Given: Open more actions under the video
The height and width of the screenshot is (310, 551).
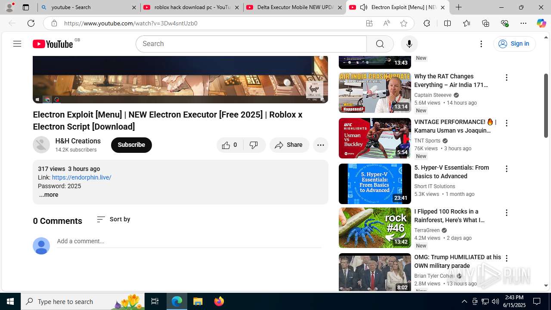Looking at the screenshot, I should (x=321, y=145).
